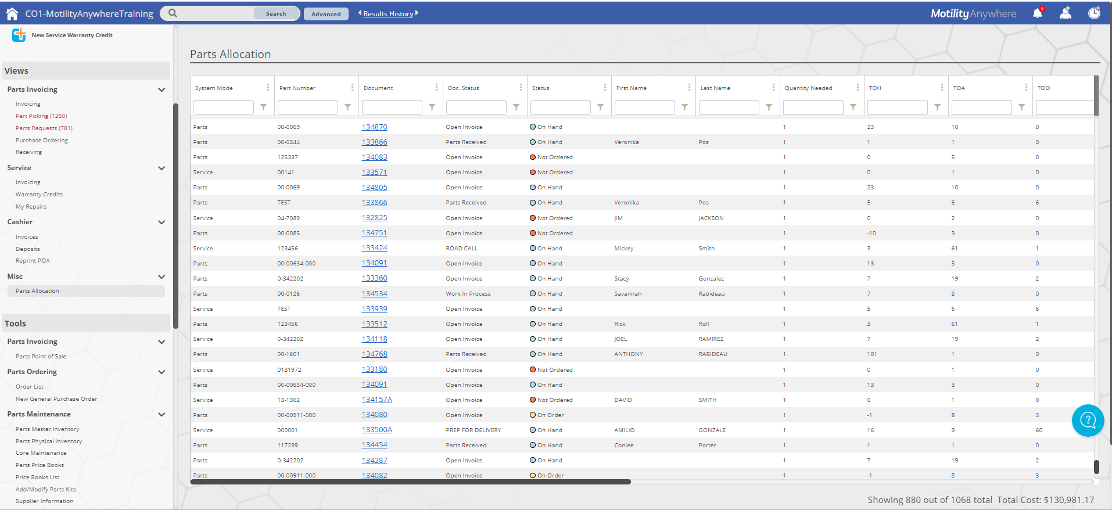
Task: Click the Part Number filter funnel
Action: [x=348, y=107]
